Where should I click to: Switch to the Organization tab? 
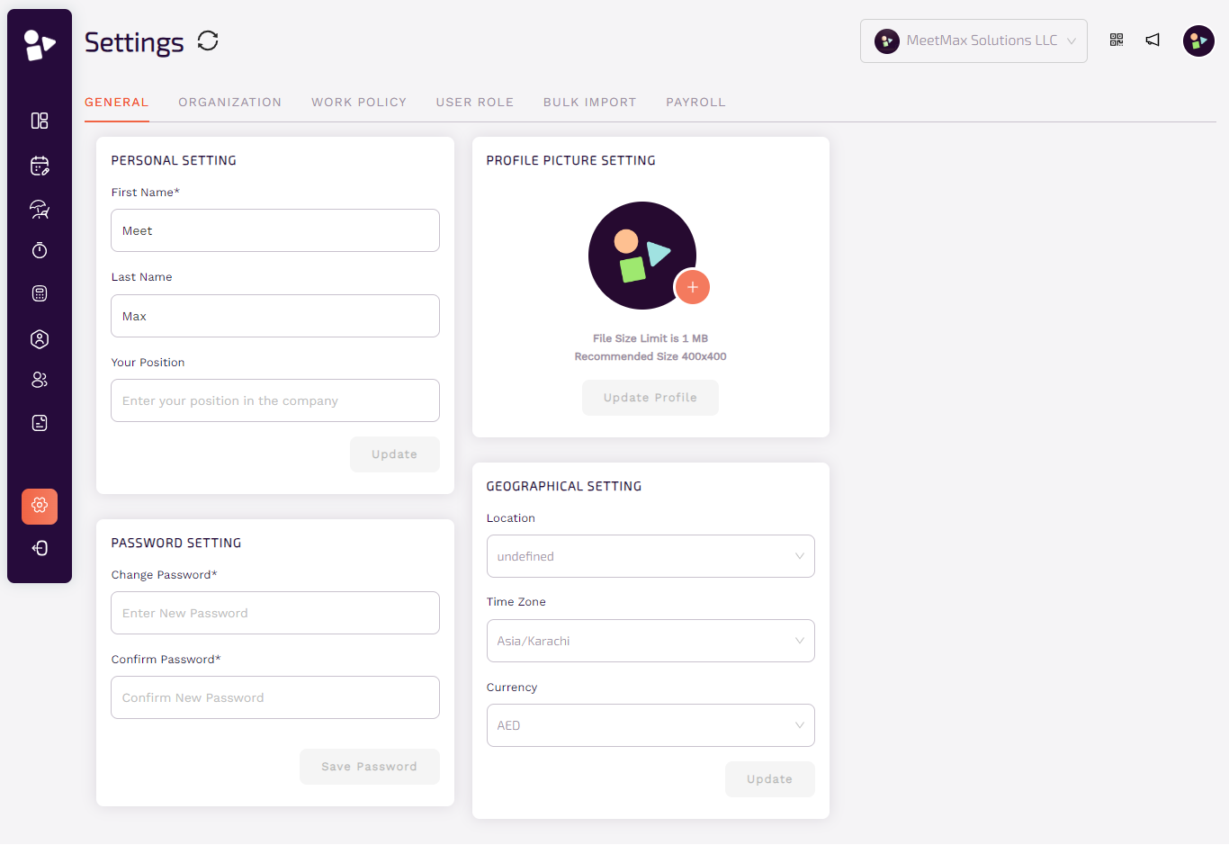click(x=229, y=103)
